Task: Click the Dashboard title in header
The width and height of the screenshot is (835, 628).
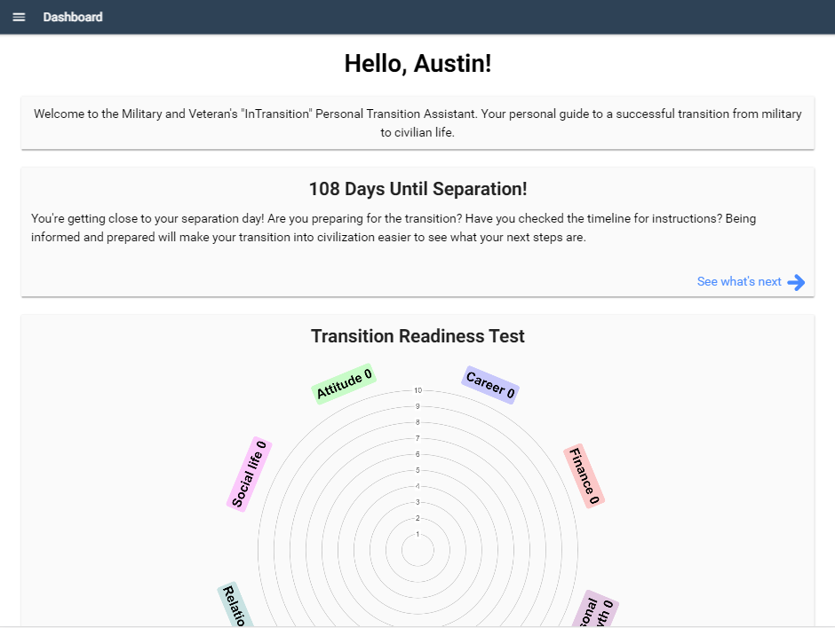Action: point(73,18)
